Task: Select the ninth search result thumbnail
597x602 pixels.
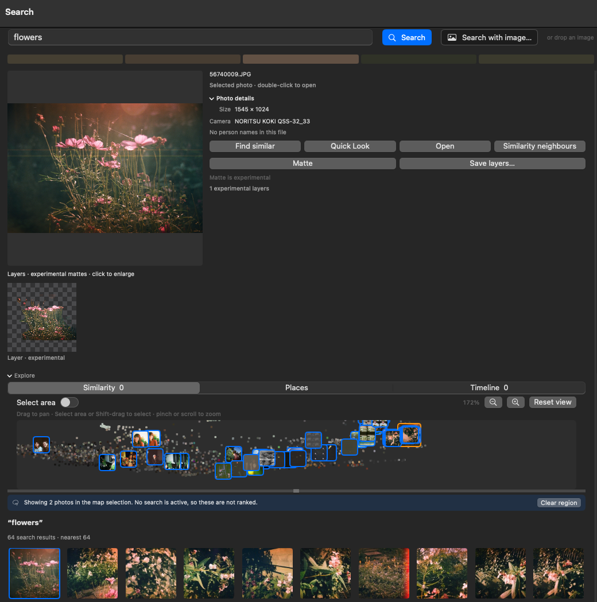Action: 500,573
